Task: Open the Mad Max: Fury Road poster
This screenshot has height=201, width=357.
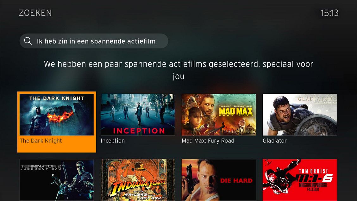Action: tap(219, 115)
